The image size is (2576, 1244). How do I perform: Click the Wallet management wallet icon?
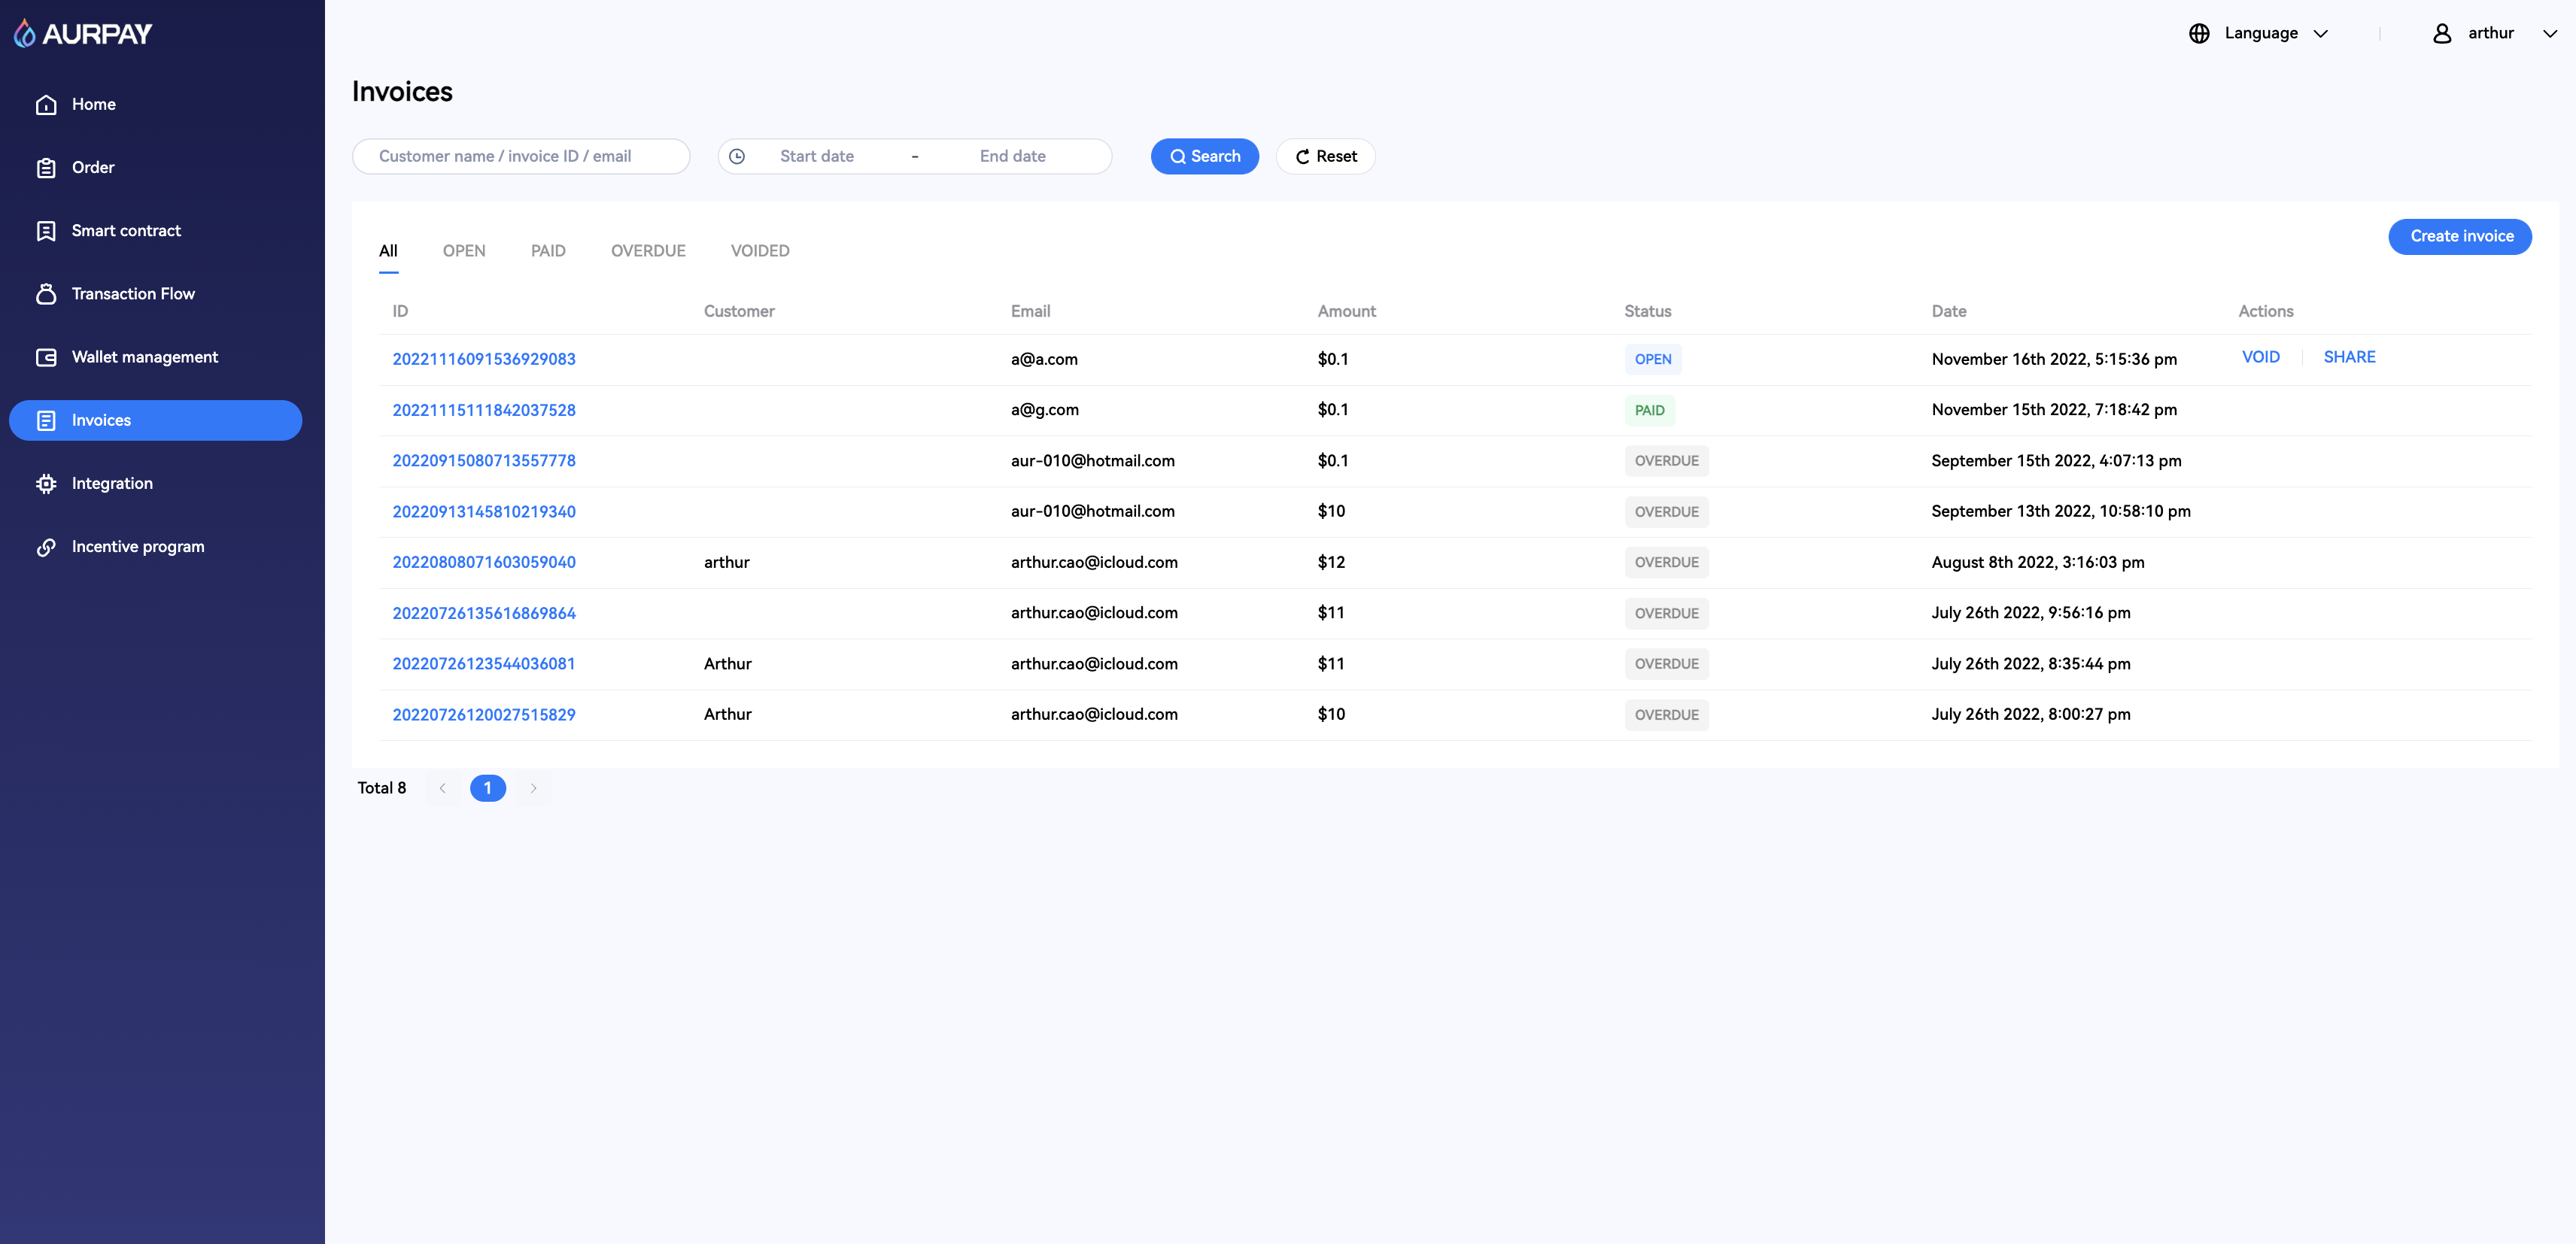46,357
